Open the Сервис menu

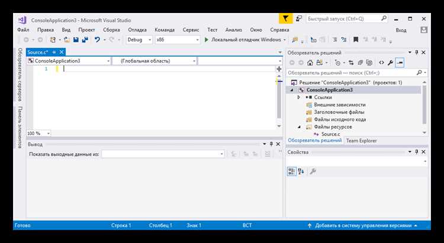tap(191, 30)
